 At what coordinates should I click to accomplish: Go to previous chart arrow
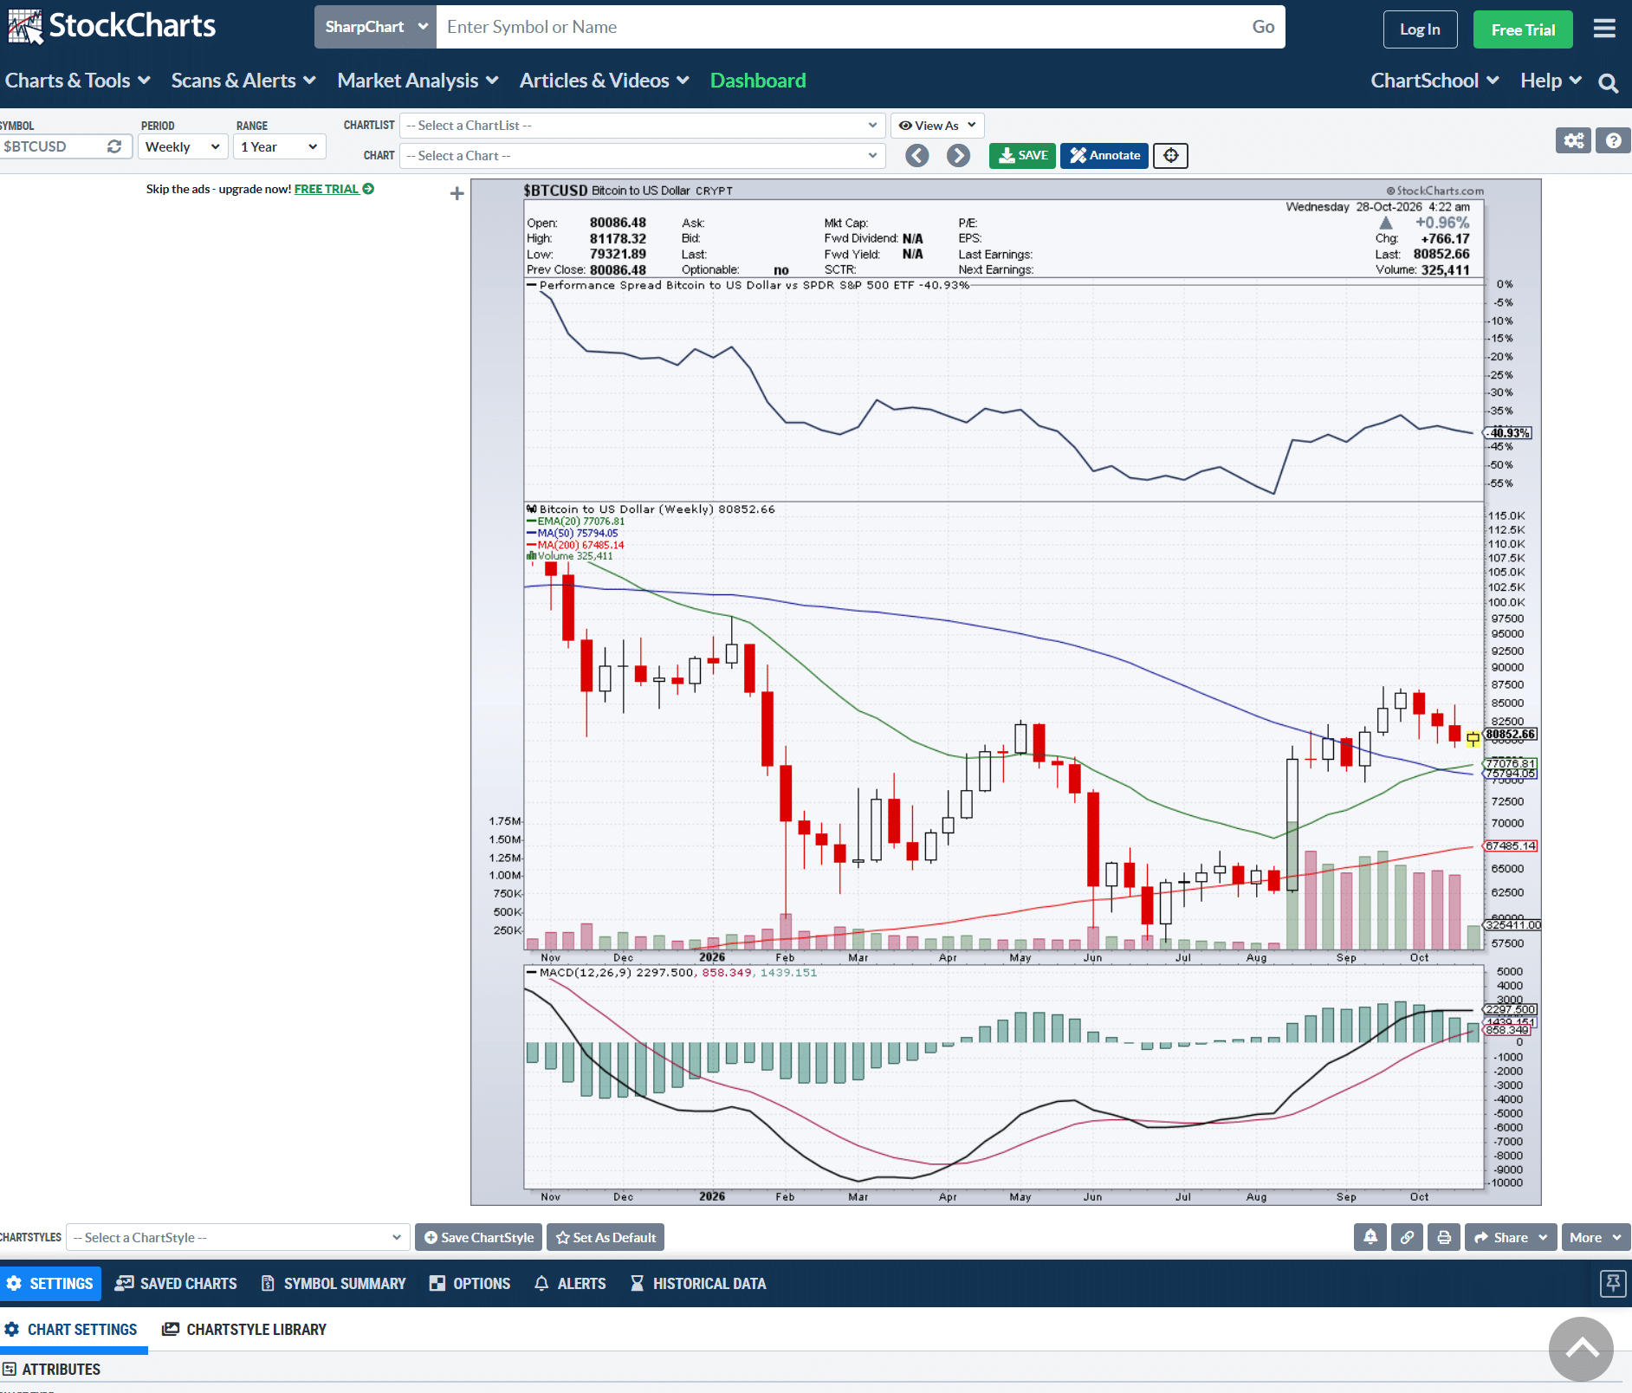tap(917, 155)
